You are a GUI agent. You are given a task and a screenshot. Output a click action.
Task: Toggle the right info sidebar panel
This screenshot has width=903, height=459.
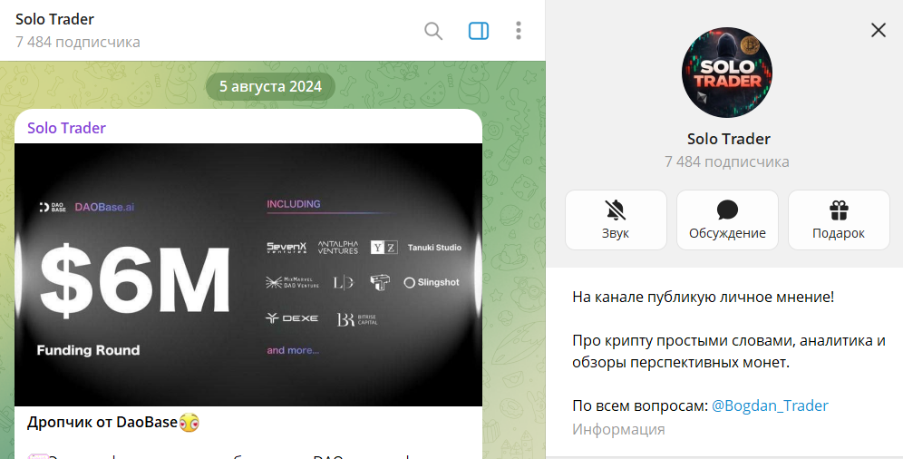[x=479, y=31]
